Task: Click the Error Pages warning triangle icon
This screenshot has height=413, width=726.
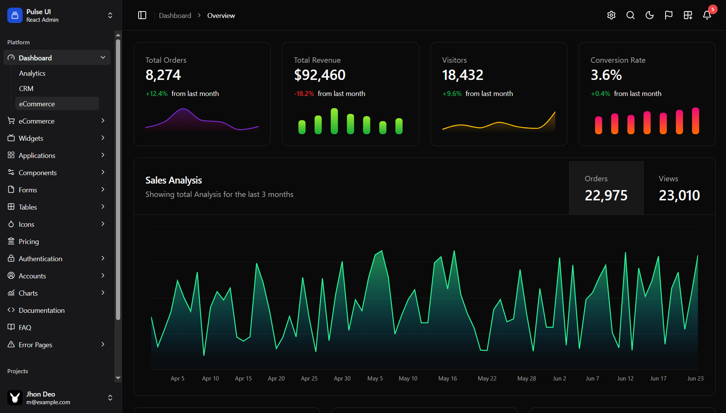Action: [x=11, y=345]
